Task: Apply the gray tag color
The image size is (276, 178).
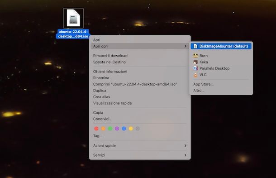Action: (x=138, y=129)
